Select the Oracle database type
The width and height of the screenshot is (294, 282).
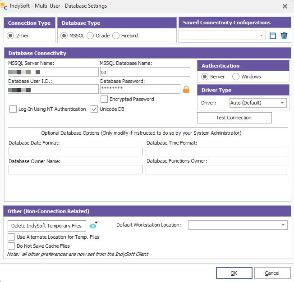point(90,36)
